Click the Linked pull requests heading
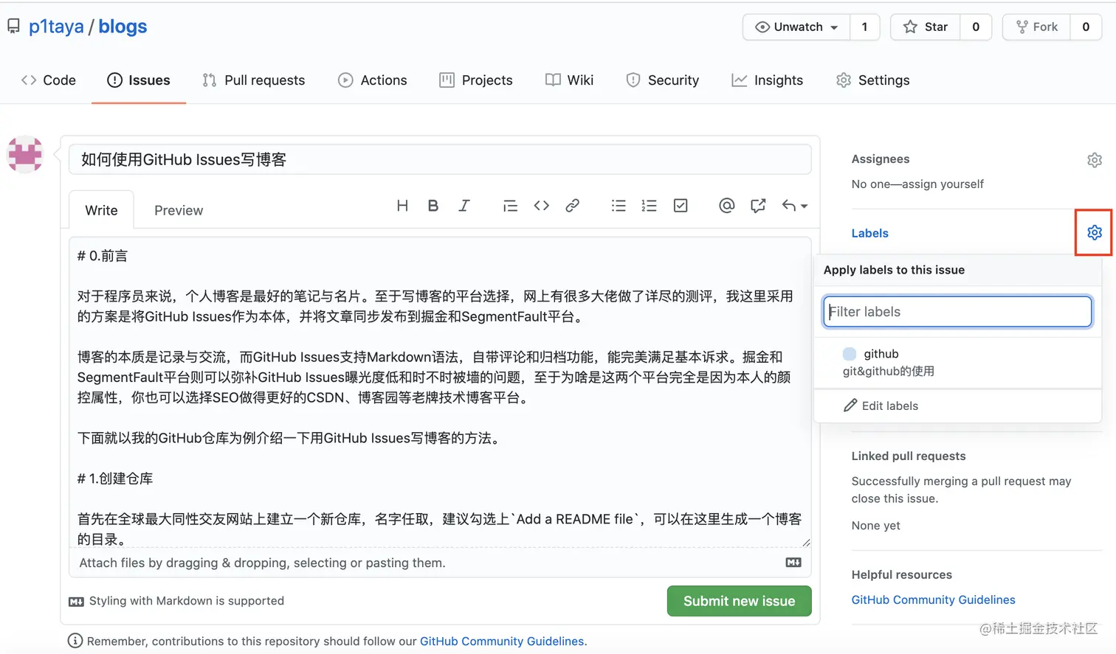1116x654 pixels. (909, 456)
